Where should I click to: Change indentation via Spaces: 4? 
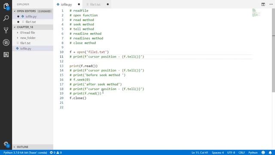pyautogui.click(x=218, y=152)
